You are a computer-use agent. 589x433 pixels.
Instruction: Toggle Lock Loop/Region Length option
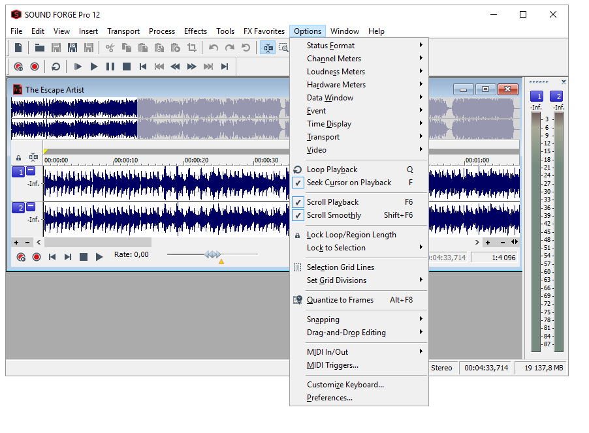360,235
